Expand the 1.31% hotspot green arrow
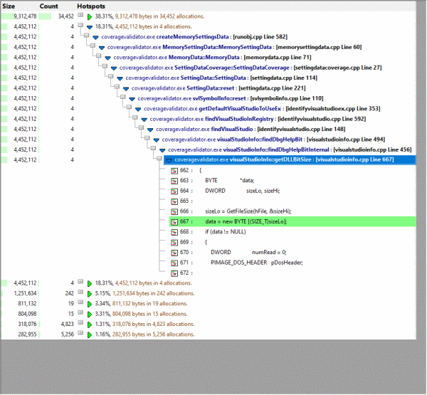 (90, 325)
